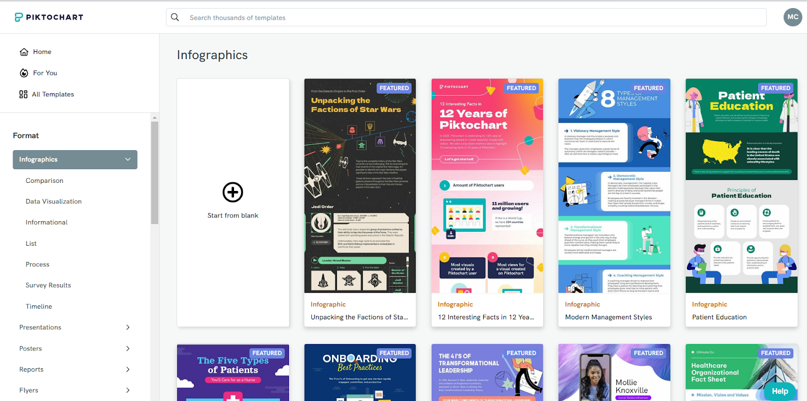Open 8 Types of Management Styles thumbnail

click(614, 186)
